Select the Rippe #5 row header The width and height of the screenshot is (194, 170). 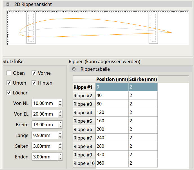pyautogui.click(x=84, y=121)
